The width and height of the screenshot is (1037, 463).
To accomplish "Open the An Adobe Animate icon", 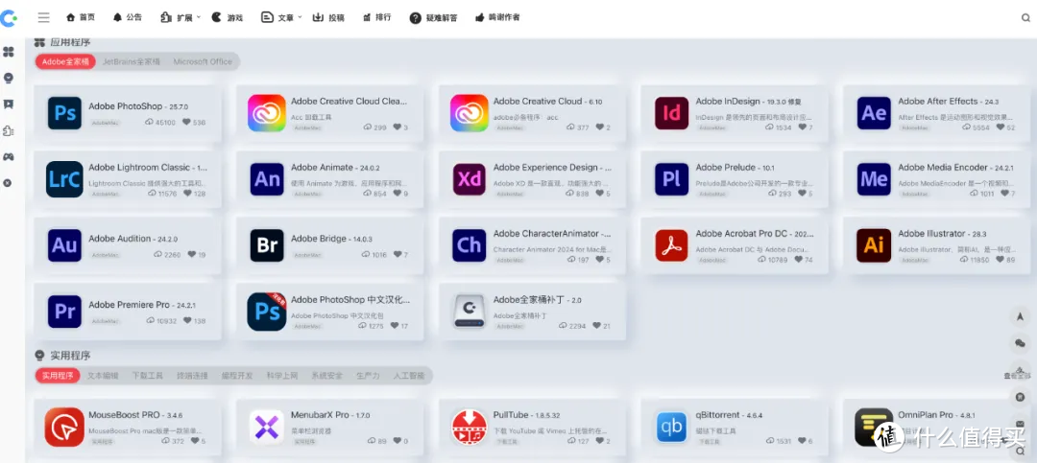I will (267, 179).
